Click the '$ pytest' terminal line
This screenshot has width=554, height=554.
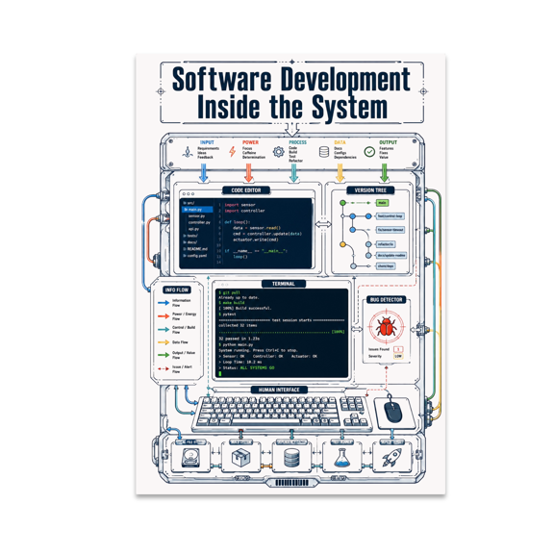point(227,315)
